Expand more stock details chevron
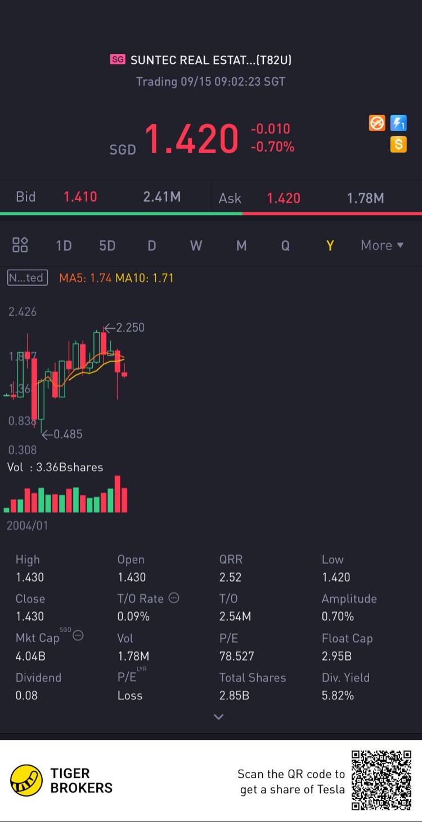 219,717
